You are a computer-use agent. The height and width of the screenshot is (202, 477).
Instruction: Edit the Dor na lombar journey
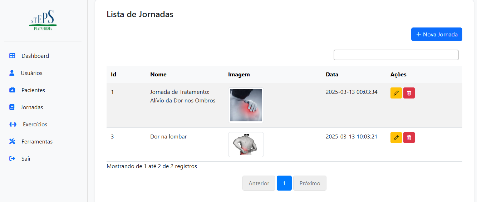click(396, 137)
